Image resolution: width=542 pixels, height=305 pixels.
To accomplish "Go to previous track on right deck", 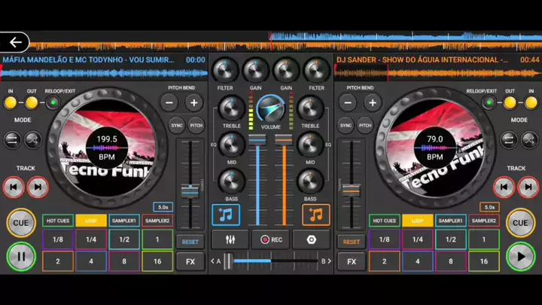I will (504, 186).
